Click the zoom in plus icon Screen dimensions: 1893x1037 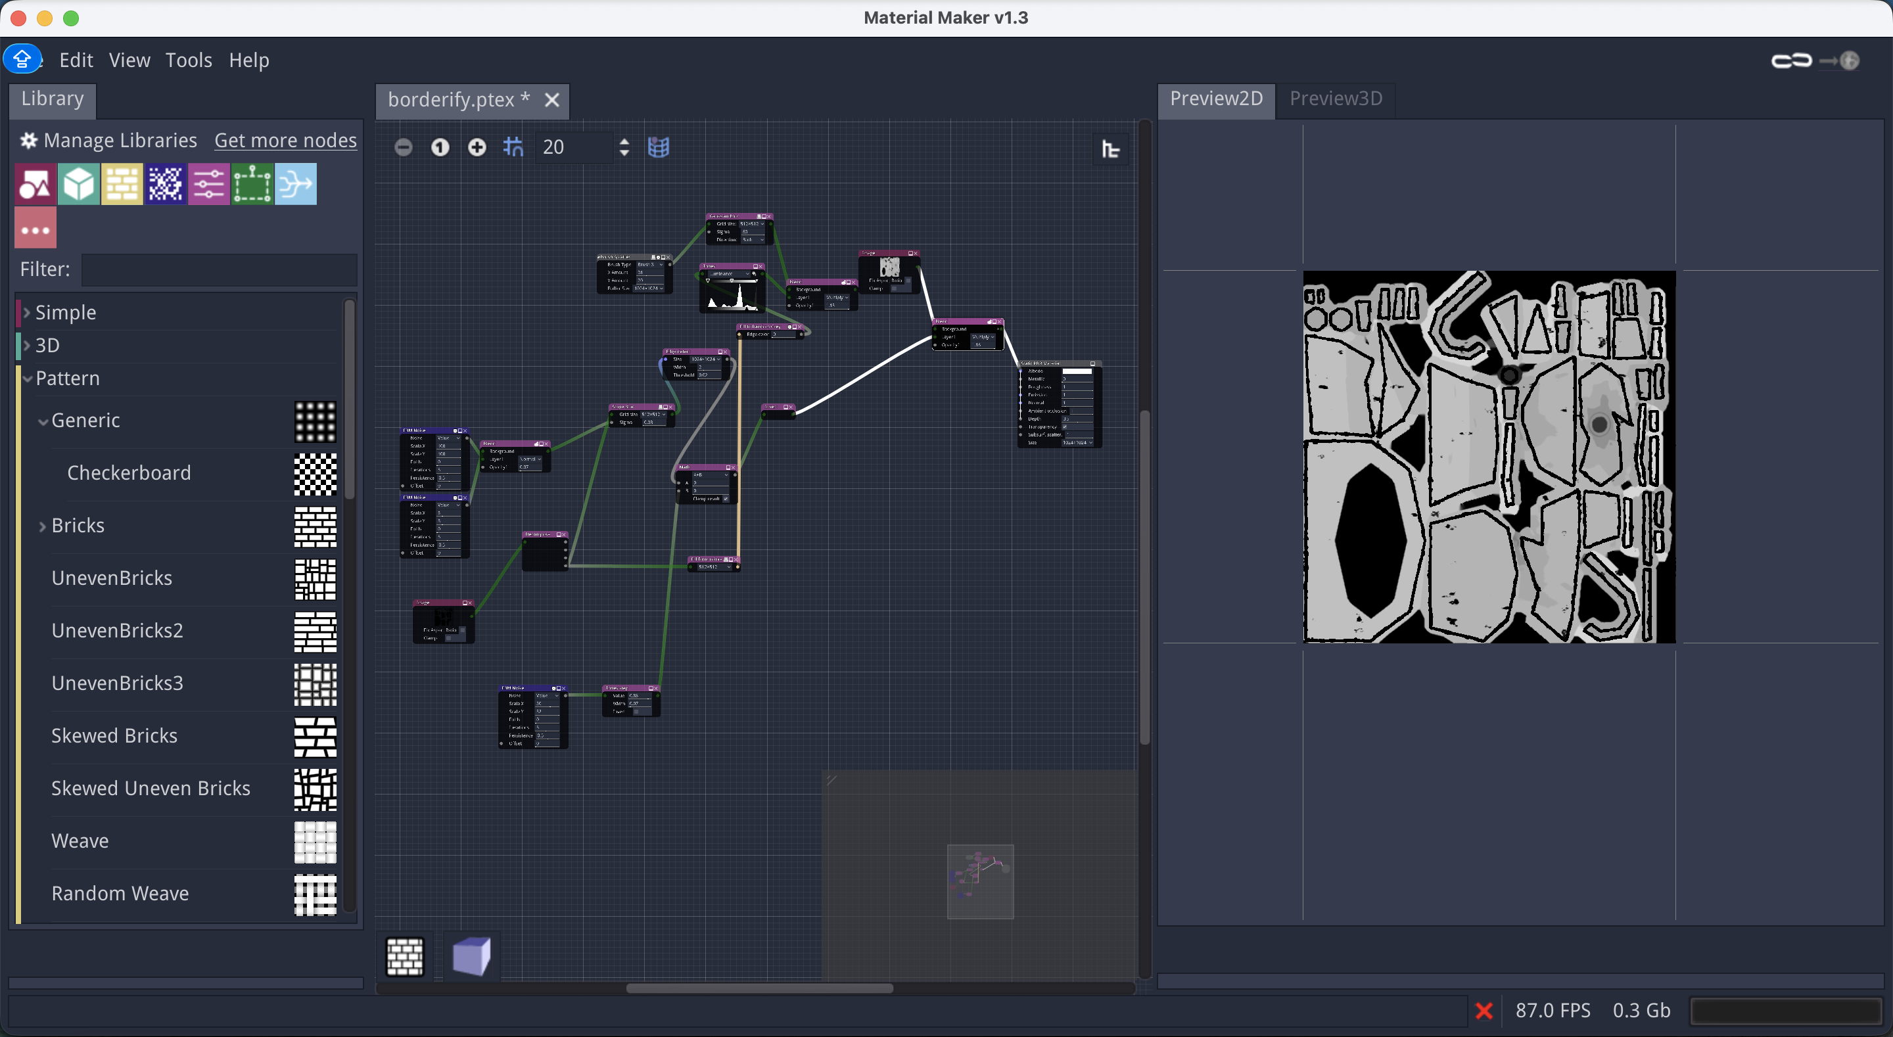[x=477, y=148]
